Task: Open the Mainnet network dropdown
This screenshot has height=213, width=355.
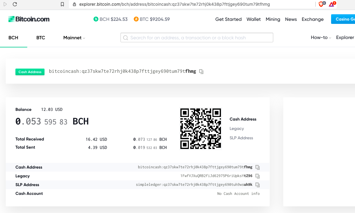Action: [x=74, y=38]
